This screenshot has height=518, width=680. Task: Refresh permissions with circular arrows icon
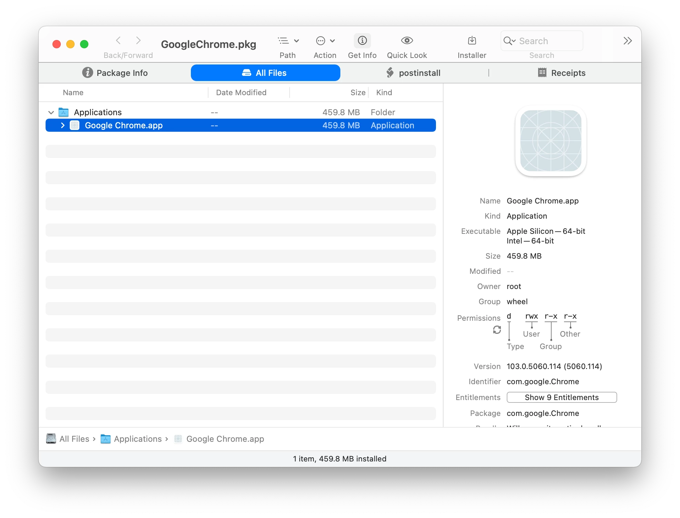[497, 330]
